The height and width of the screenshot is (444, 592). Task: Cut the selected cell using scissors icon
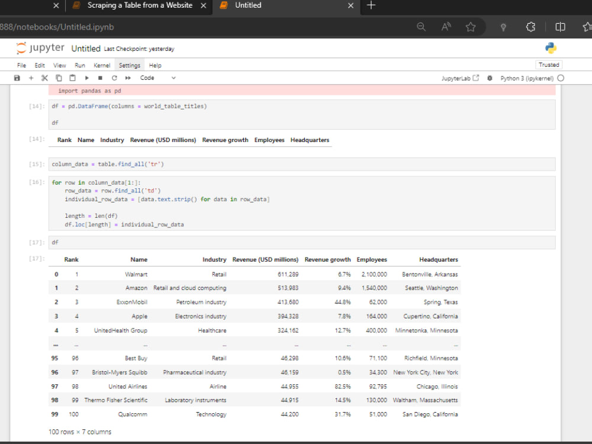point(44,78)
